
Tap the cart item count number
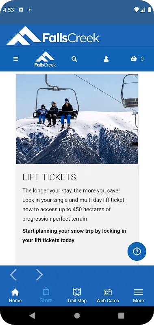(142, 59)
